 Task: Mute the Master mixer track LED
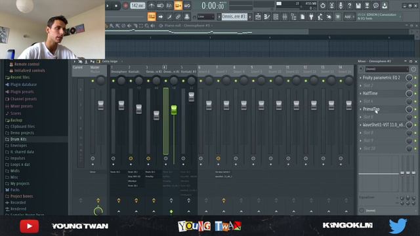(x=93, y=81)
